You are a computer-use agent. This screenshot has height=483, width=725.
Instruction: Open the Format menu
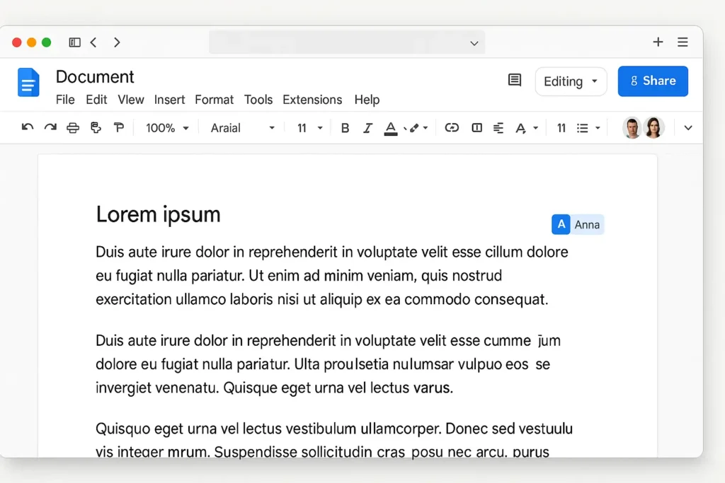click(214, 100)
